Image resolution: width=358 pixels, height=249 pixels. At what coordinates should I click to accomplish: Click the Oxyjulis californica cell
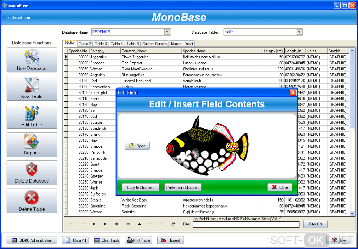[223, 212]
